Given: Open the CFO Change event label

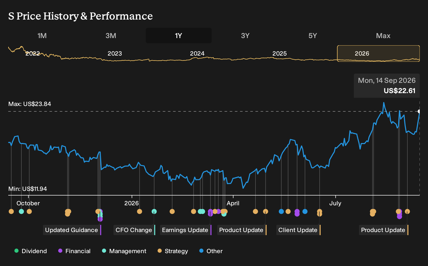Looking at the screenshot, I should 134,230.
